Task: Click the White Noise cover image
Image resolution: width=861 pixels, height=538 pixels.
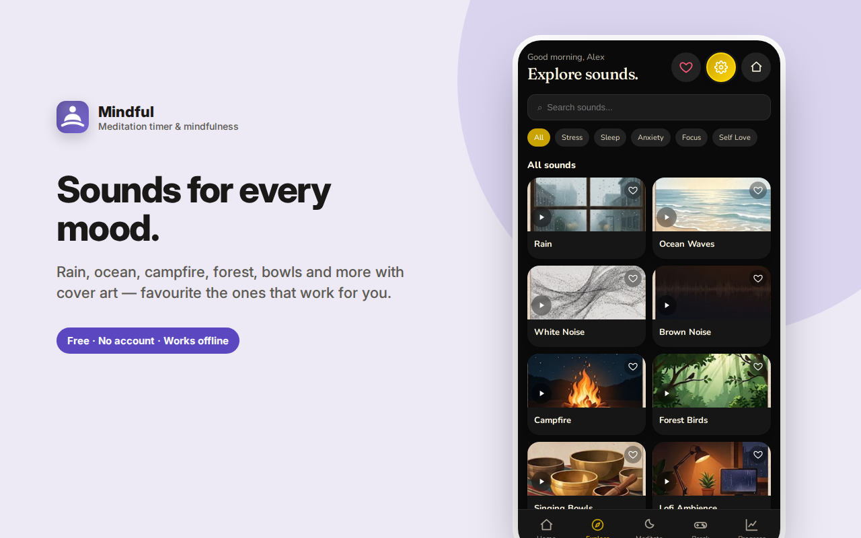Action: click(x=587, y=293)
